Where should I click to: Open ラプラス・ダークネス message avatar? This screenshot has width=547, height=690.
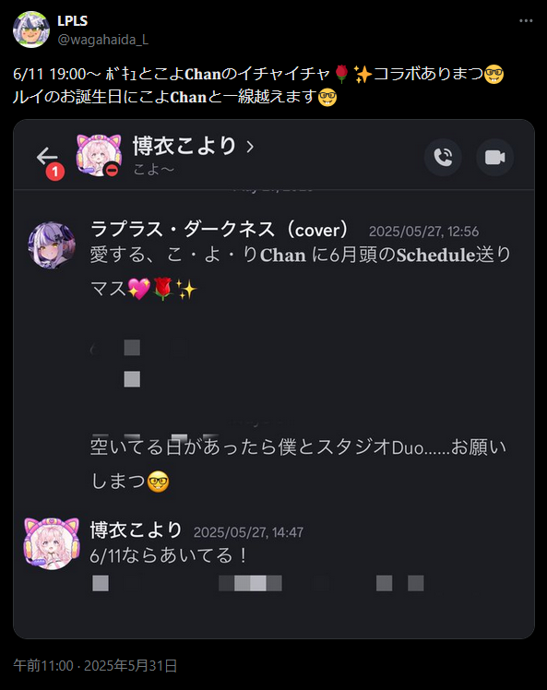52,245
